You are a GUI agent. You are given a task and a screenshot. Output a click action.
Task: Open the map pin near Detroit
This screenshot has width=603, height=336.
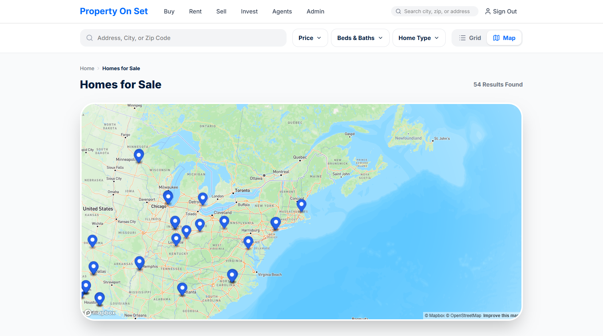pyautogui.click(x=203, y=199)
